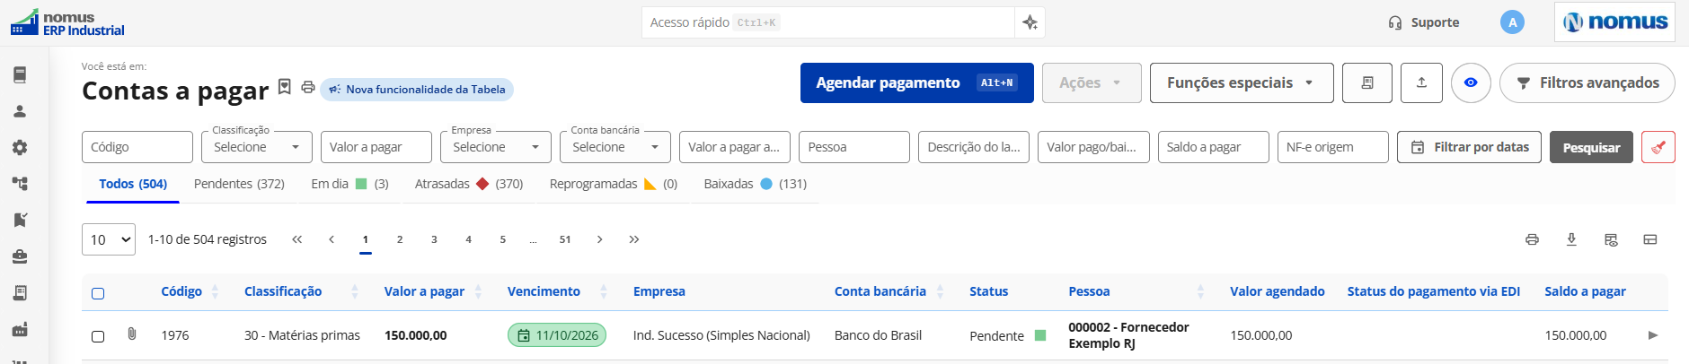1689x364 pixels.
Task: Click the bookmark icon beside Contas a pagar
Action: tap(284, 87)
